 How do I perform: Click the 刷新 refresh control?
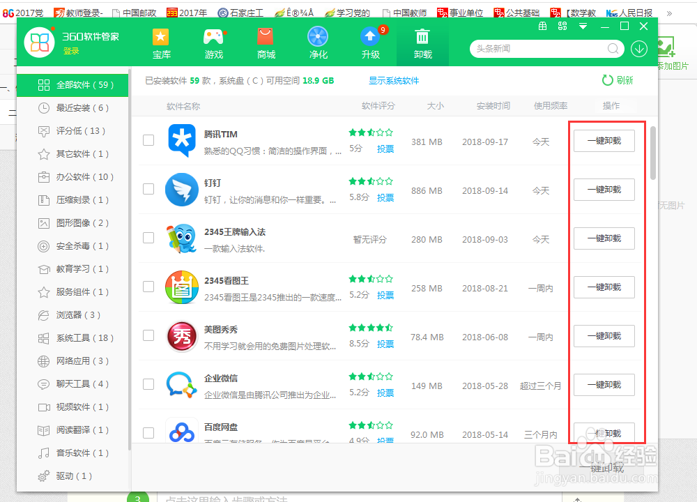(x=619, y=80)
